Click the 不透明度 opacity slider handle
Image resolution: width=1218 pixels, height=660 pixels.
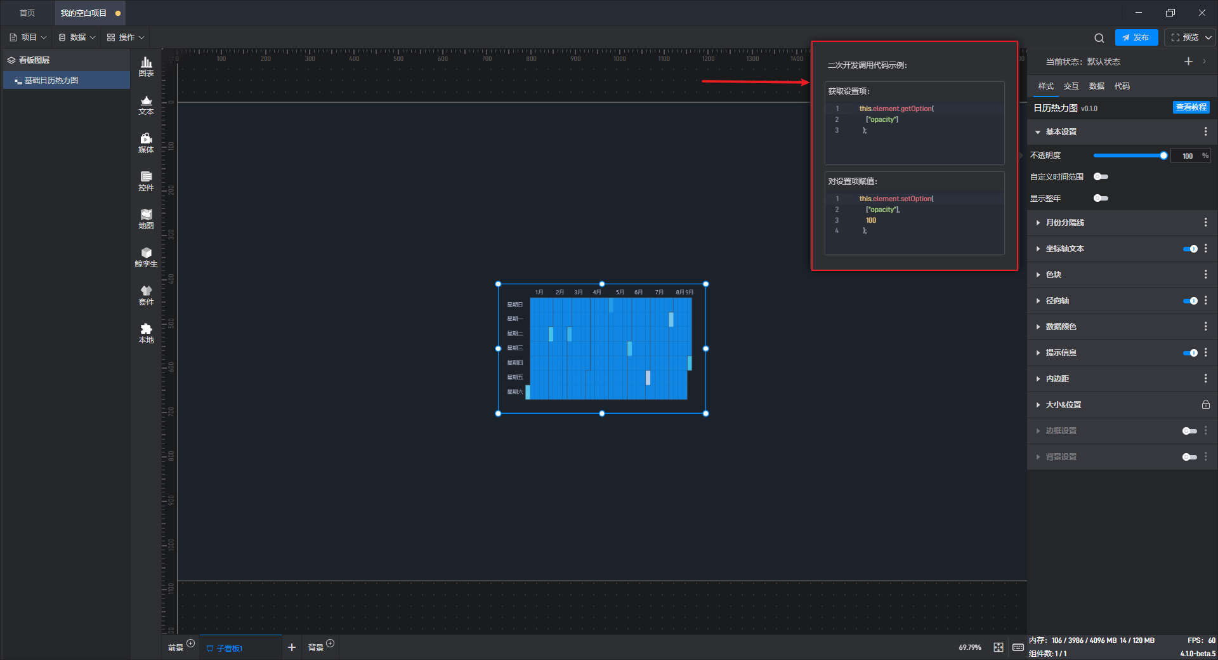(x=1163, y=155)
